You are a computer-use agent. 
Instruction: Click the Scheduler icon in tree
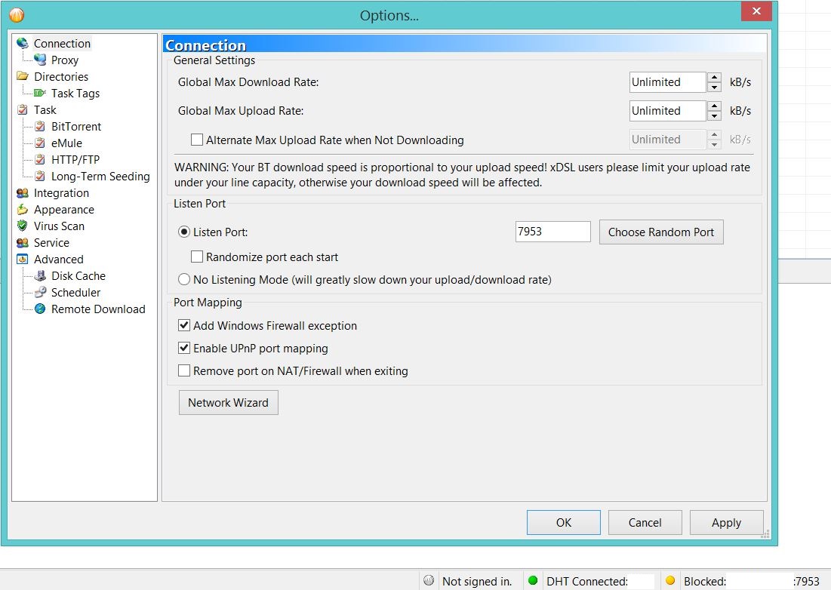pos(40,293)
